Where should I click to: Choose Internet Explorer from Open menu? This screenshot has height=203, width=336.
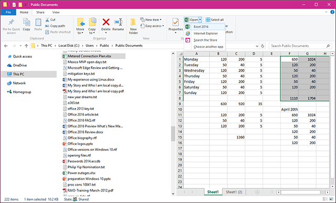coord(205,34)
